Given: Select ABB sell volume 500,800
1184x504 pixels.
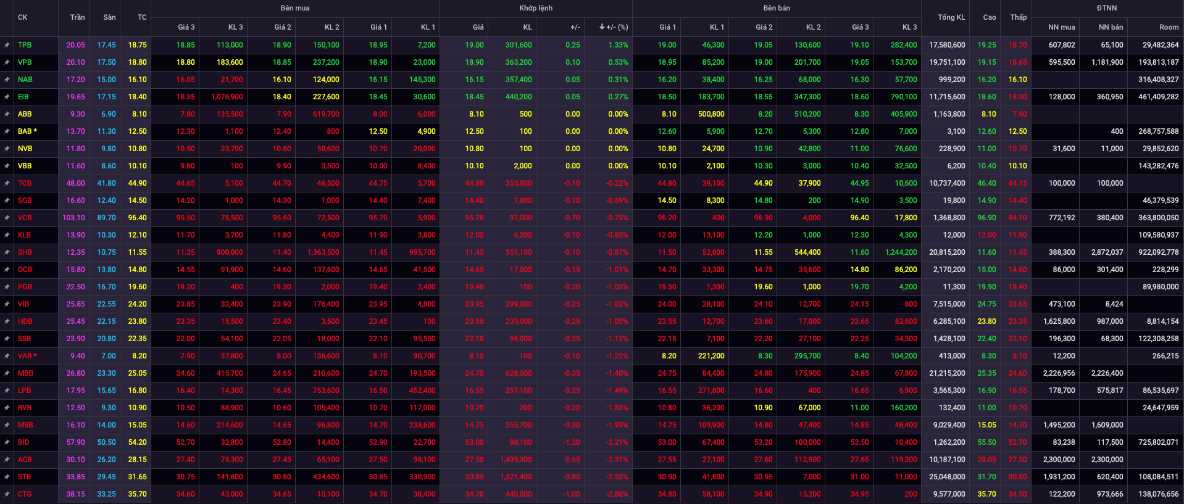Looking at the screenshot, I should (x=711, y=114).
